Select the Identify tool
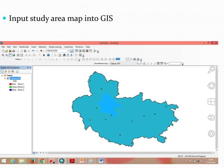This screenshot has height=168, width=224. tap(48, 55)
